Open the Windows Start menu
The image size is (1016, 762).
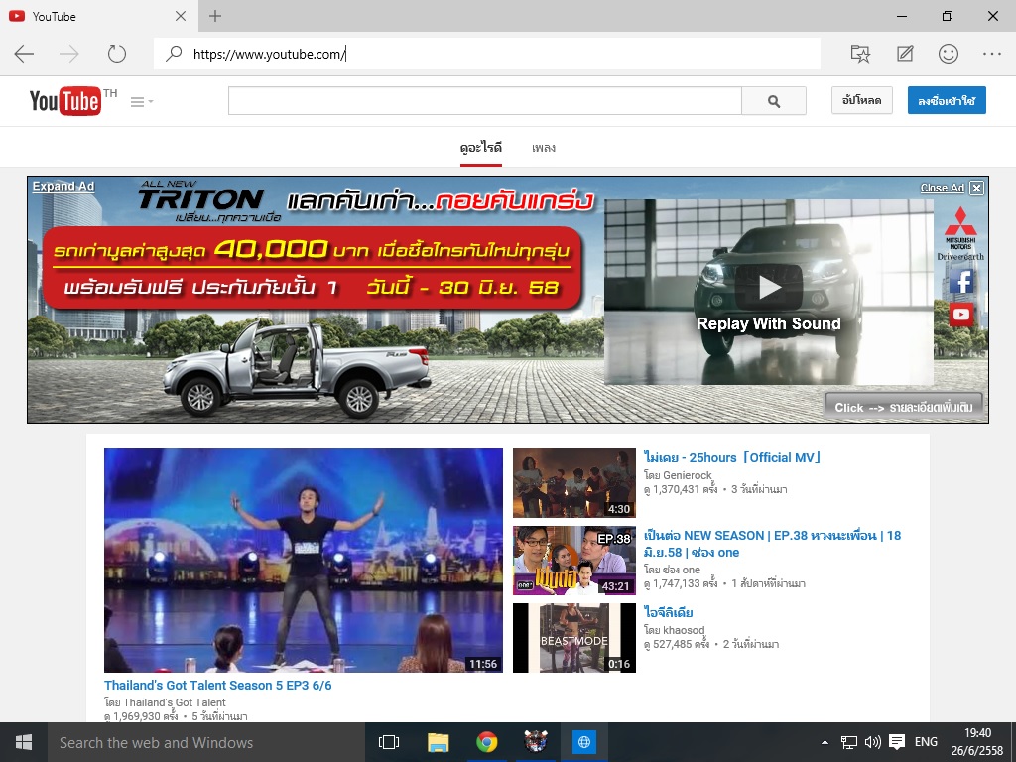click(x=24, y=742)
